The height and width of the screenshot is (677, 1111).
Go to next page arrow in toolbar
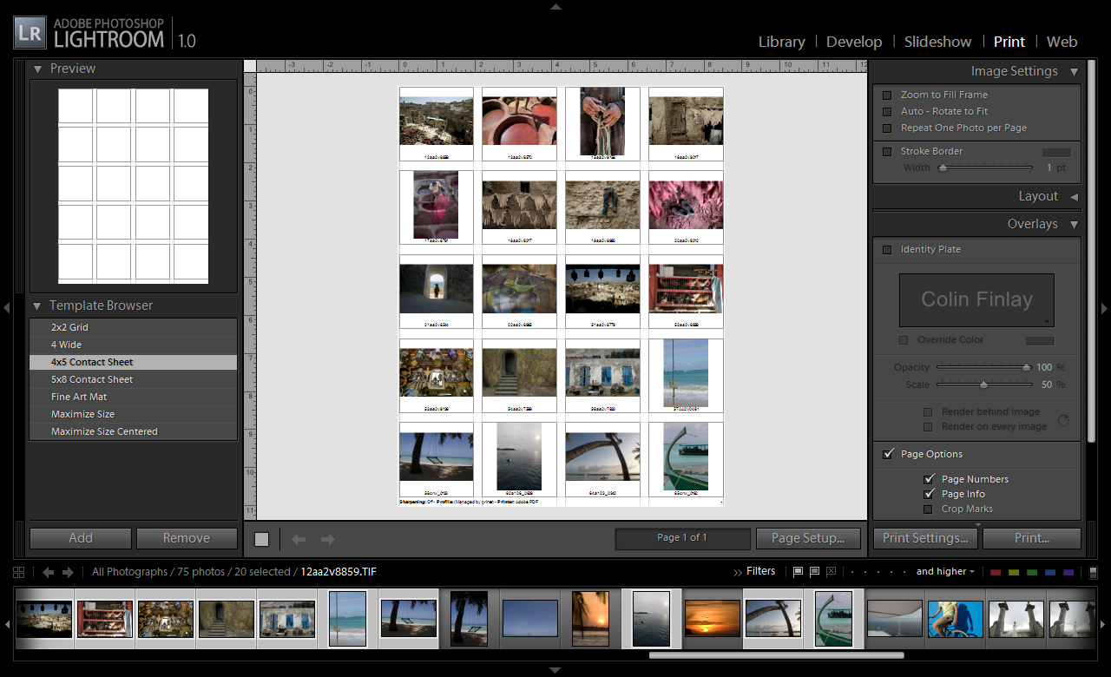[x=327, y=539]
